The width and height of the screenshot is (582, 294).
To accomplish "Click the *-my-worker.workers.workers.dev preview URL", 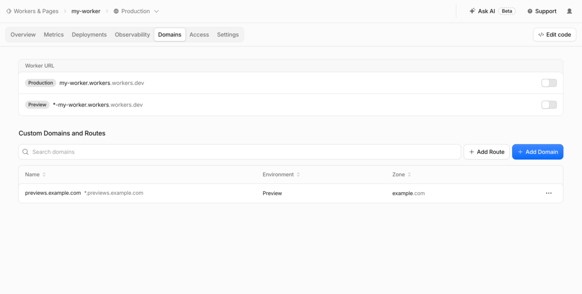I will [x=98, y=105].
